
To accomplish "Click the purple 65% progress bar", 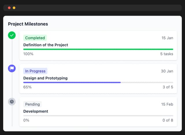I will click(72, 82).
